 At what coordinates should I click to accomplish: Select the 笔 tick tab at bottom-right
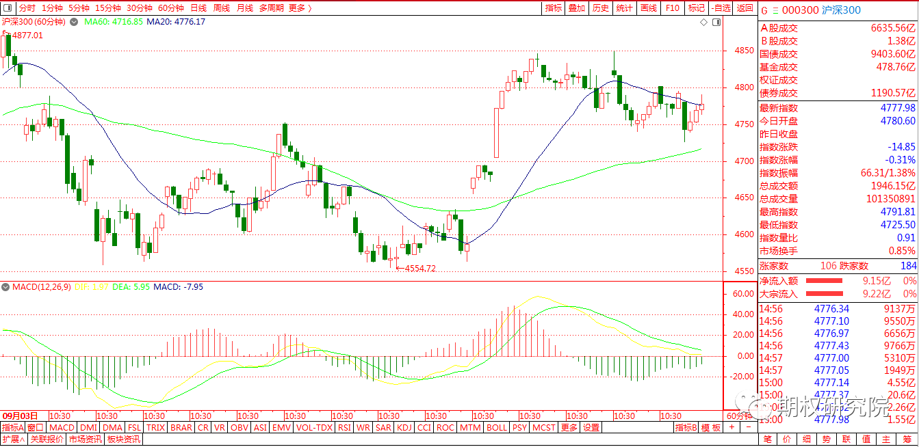tap(768, 439)
